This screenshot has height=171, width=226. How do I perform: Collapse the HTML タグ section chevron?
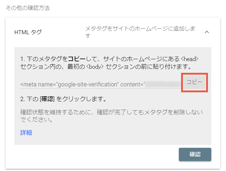point(207,32)
